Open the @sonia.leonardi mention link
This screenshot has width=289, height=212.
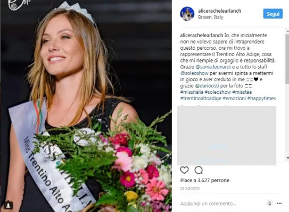(213, 67)
